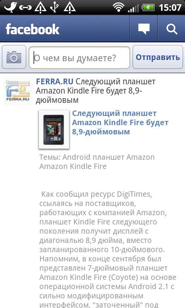This screenshot has width=185, height=308.
Task: Tap the facebook logo in header
Action: click(32, 29)
